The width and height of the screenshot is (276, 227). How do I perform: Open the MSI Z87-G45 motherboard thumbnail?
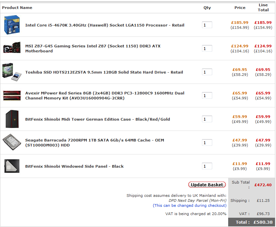(12, 48)
